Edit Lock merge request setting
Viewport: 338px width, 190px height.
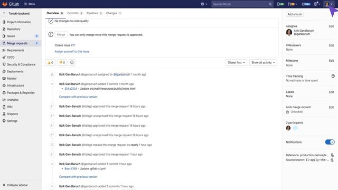coord(331,107)
